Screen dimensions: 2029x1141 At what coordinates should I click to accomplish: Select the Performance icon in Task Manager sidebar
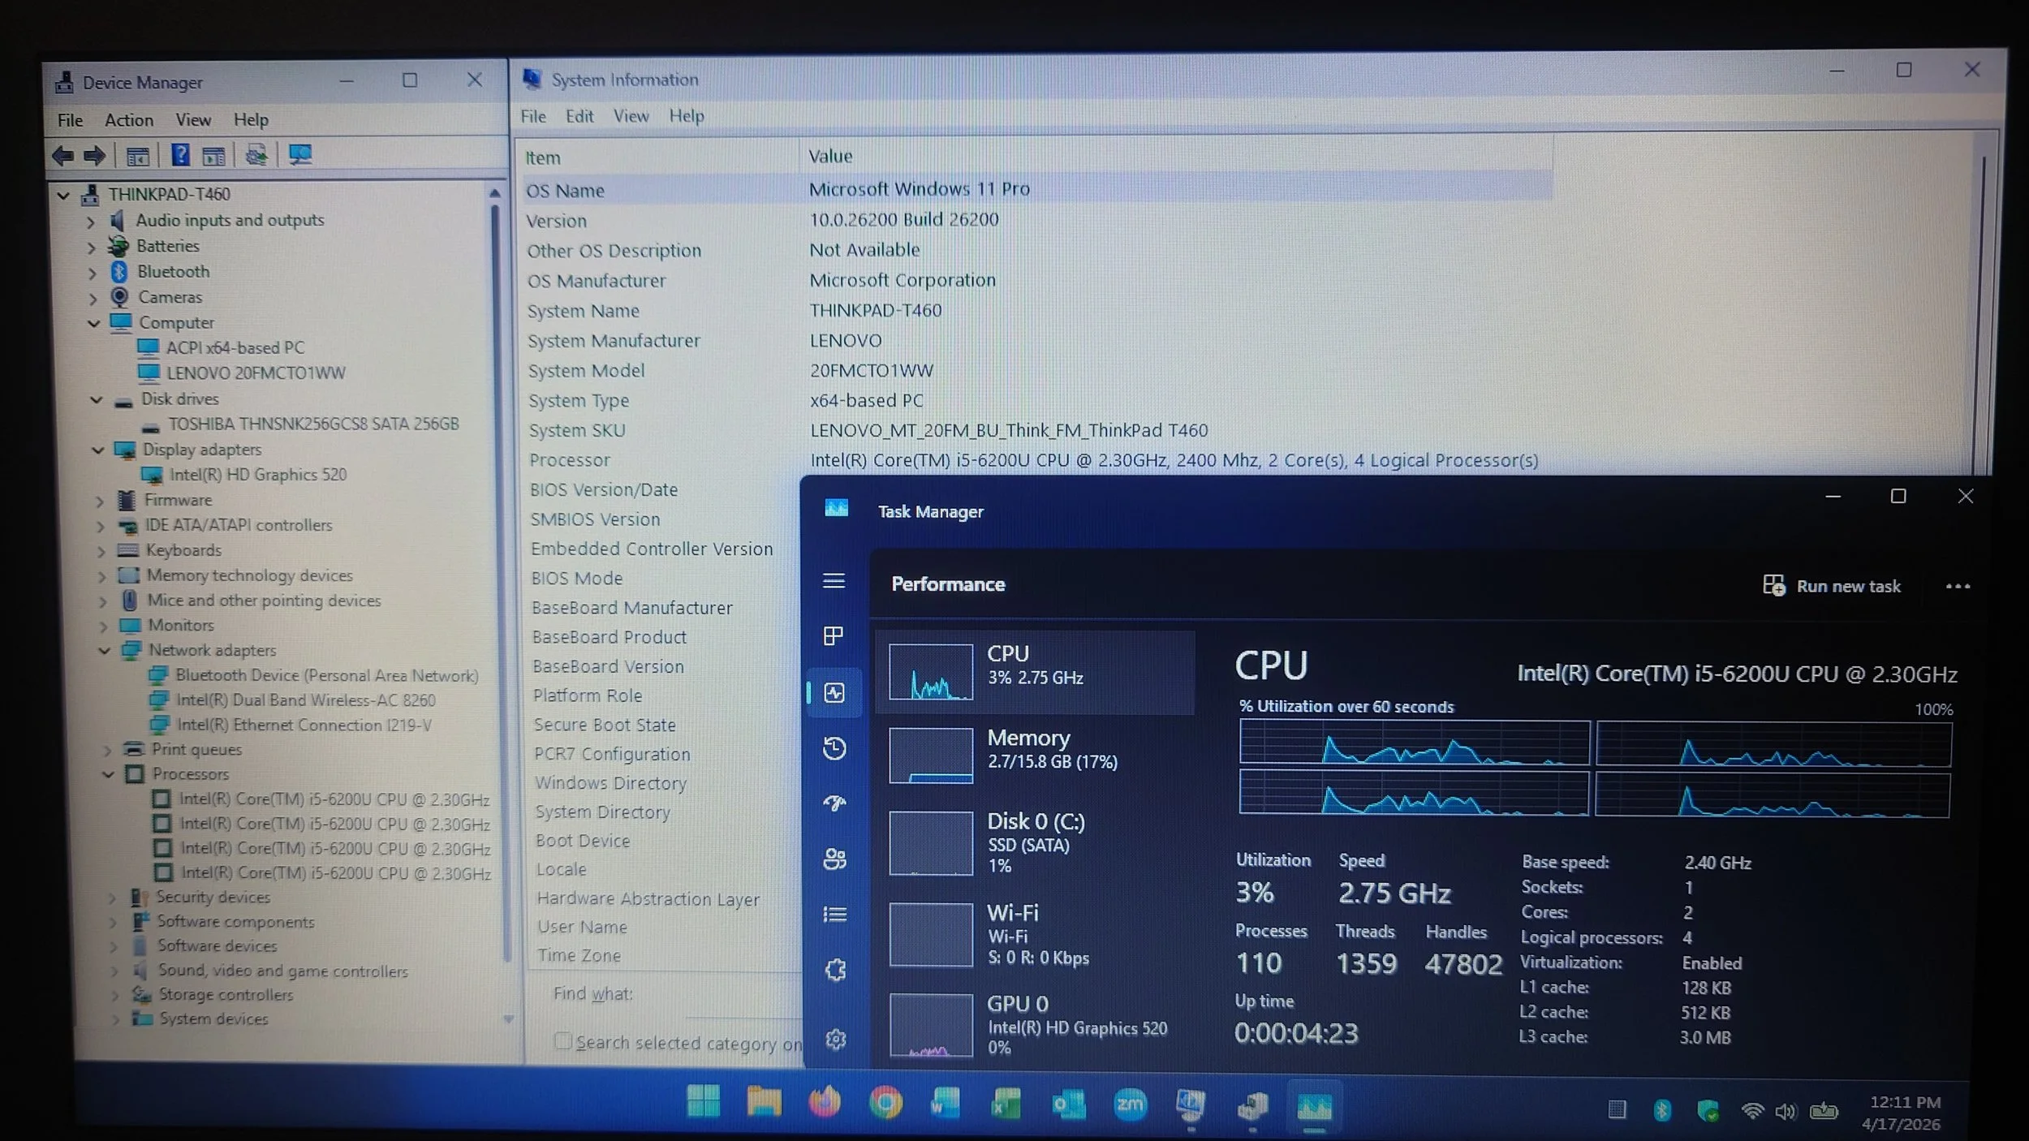[834, 692]
